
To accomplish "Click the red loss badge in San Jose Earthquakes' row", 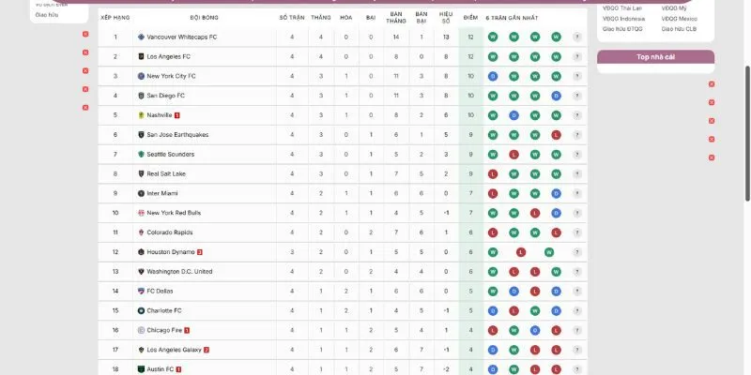I will pyautogui.click(x=557, y=135).
